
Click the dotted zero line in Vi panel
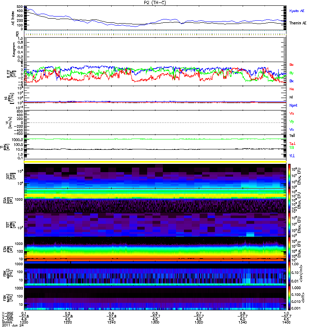pos(155,122)
